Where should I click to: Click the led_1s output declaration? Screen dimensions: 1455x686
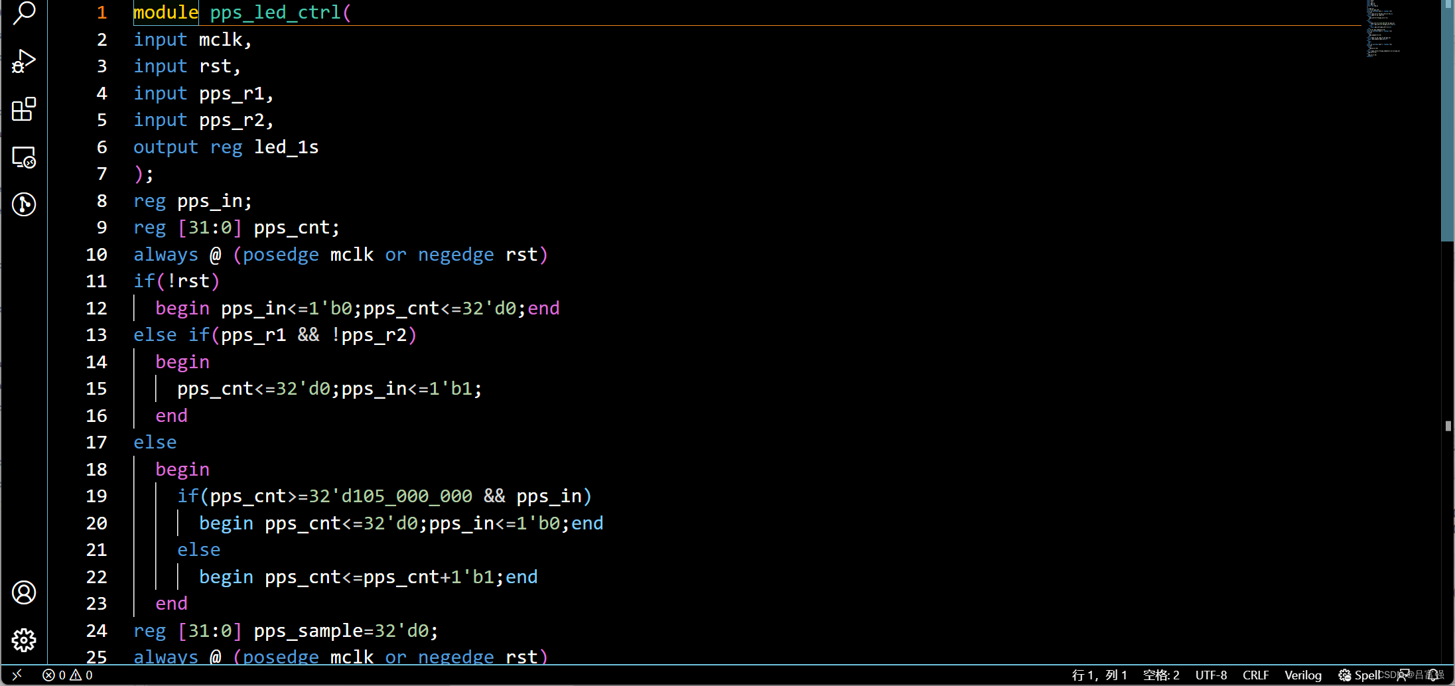click(285, 147)
